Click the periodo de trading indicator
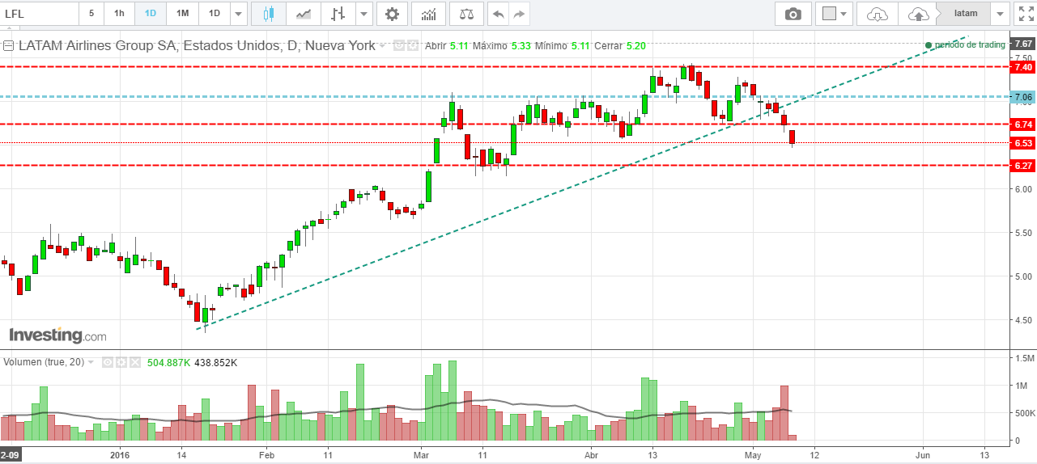Viewport: 1037px width, 464px height. coord(965,44)
